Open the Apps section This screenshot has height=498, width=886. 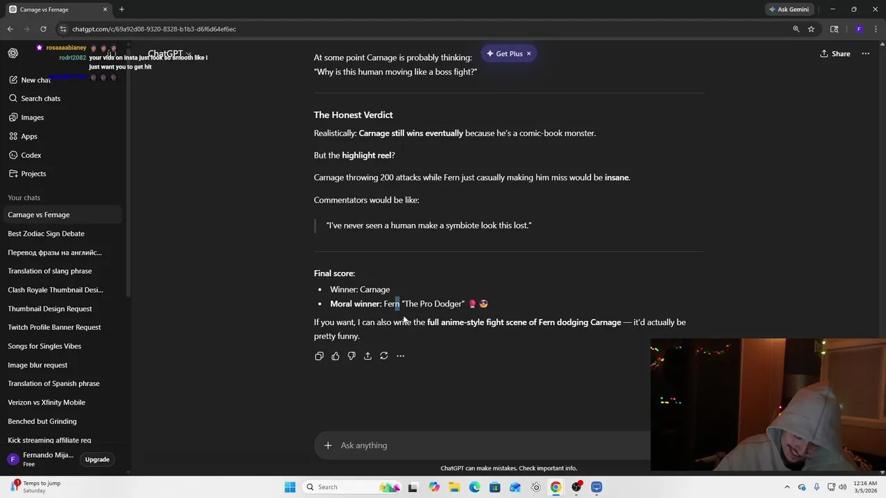(x=29, y=136)
